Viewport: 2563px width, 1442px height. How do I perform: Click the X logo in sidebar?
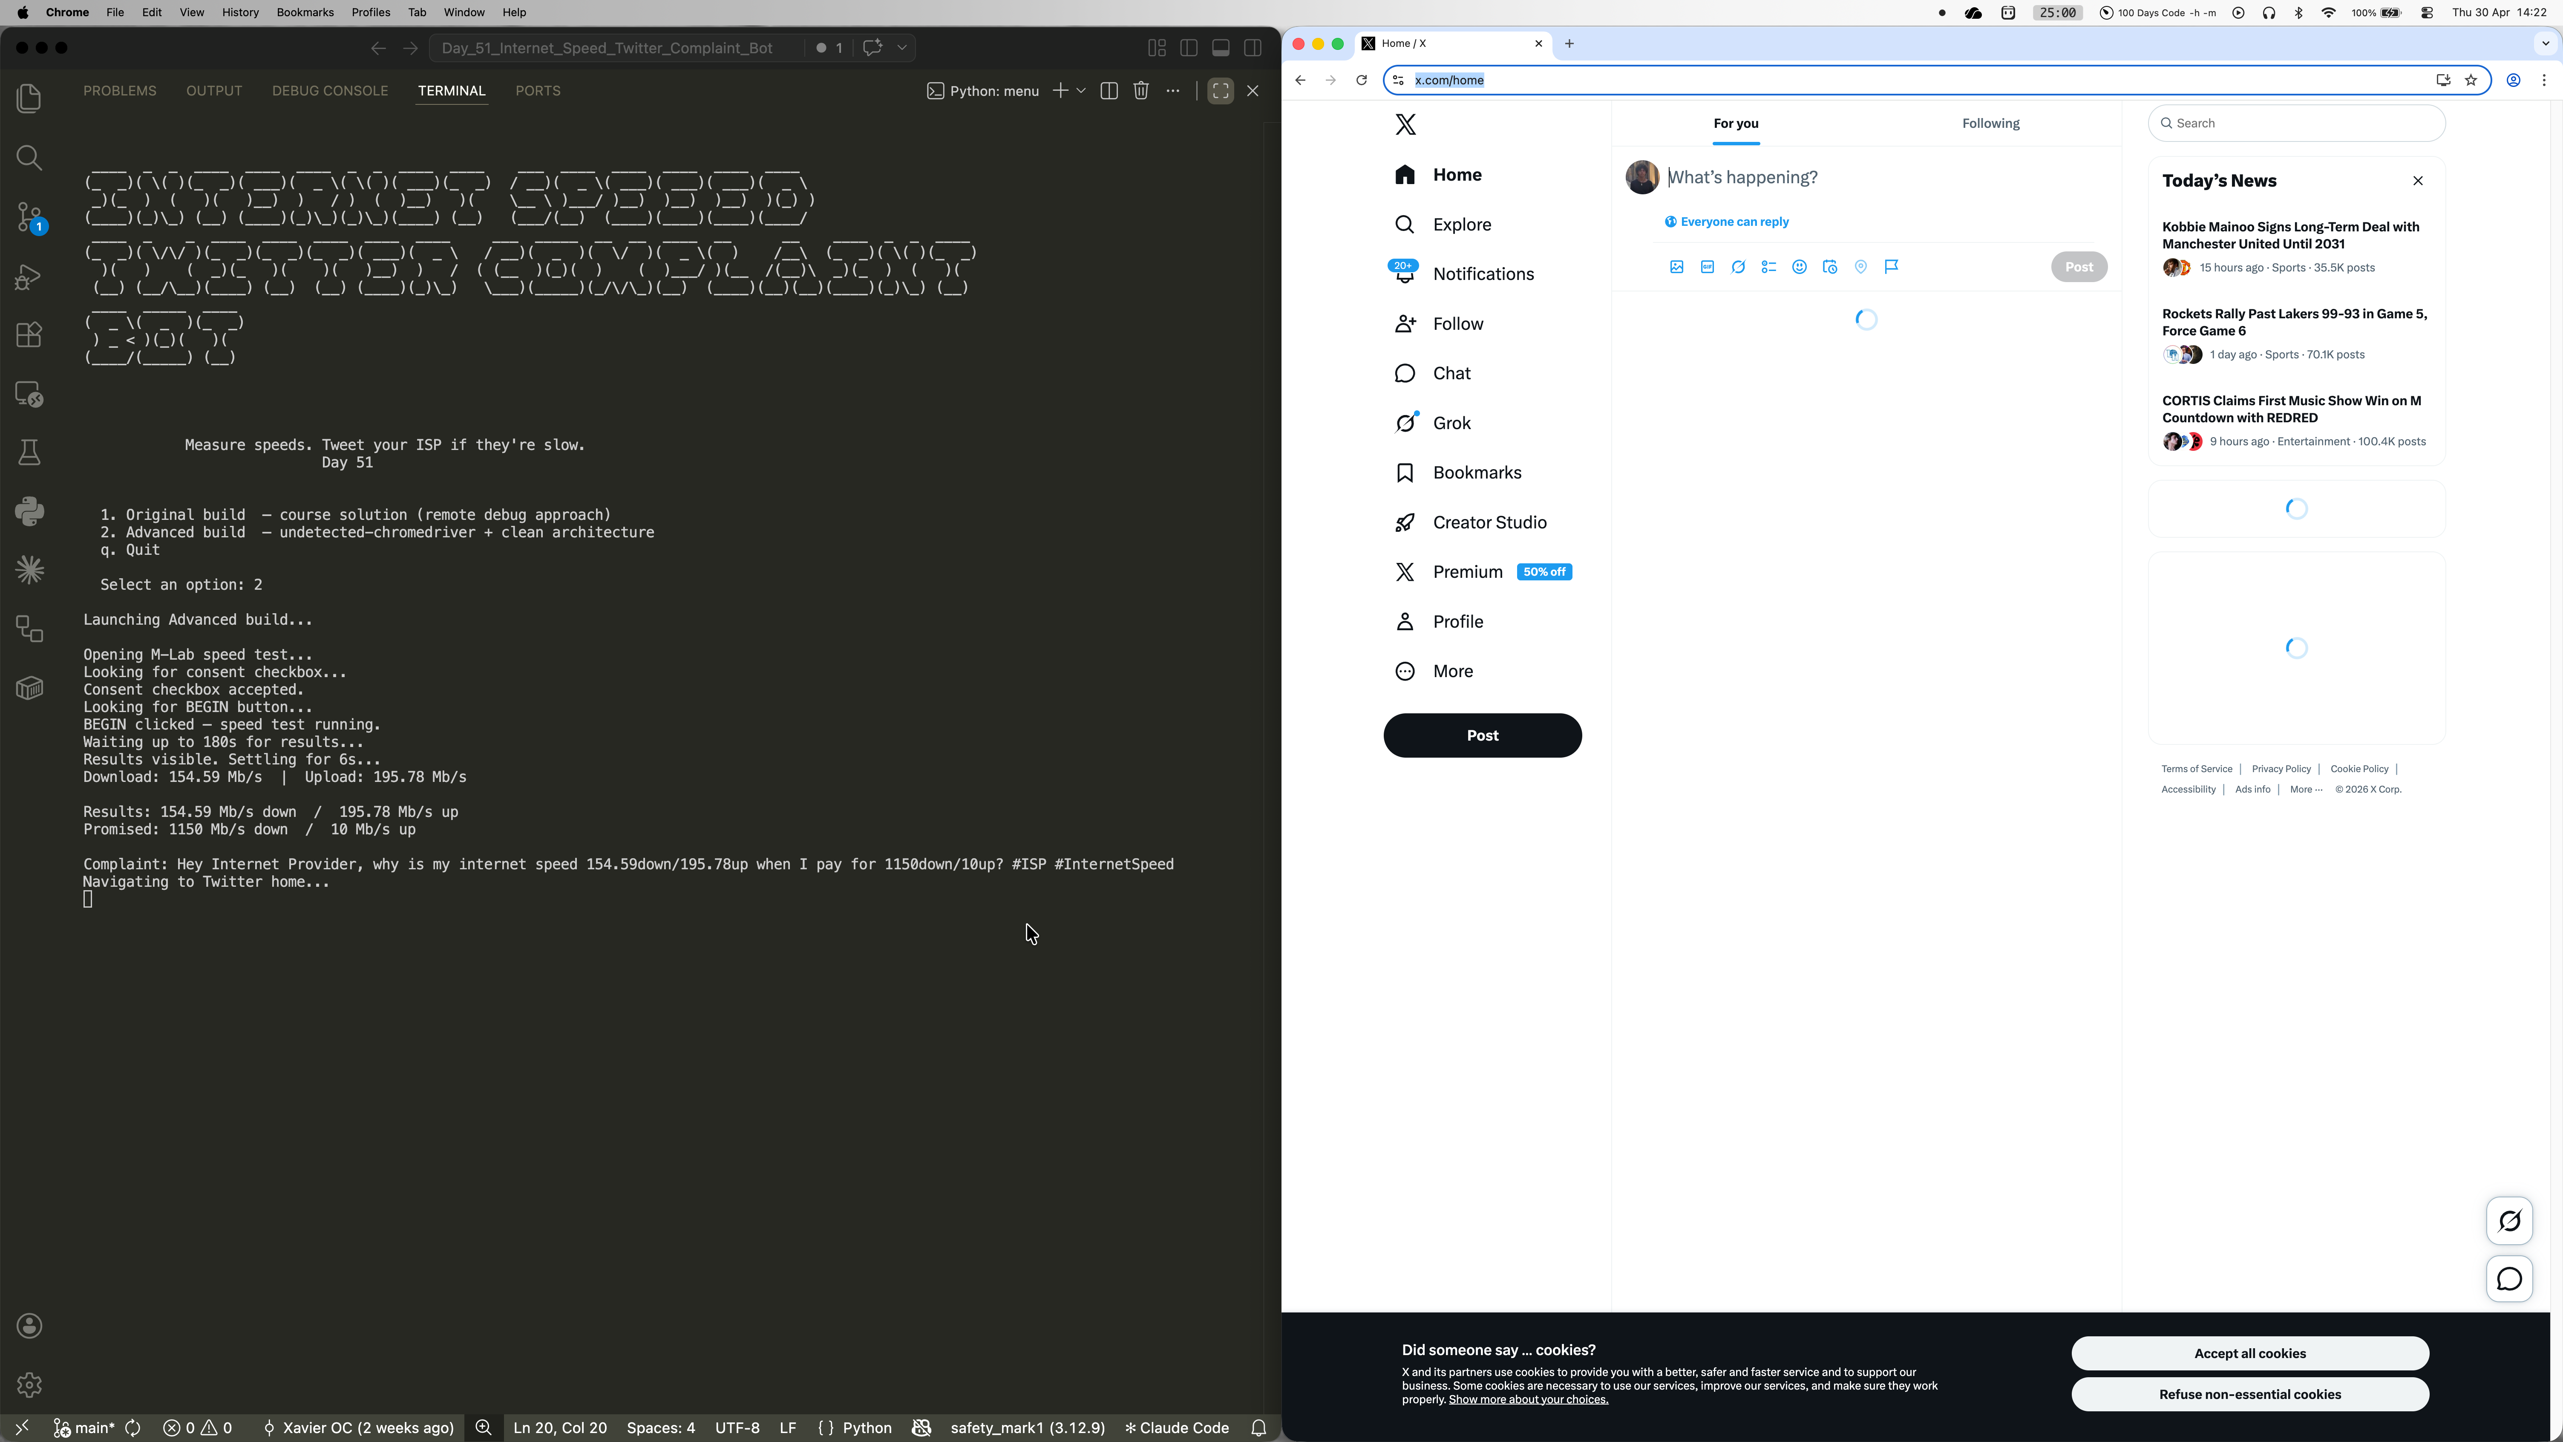pyautogui.click(x=1405, y=124)
